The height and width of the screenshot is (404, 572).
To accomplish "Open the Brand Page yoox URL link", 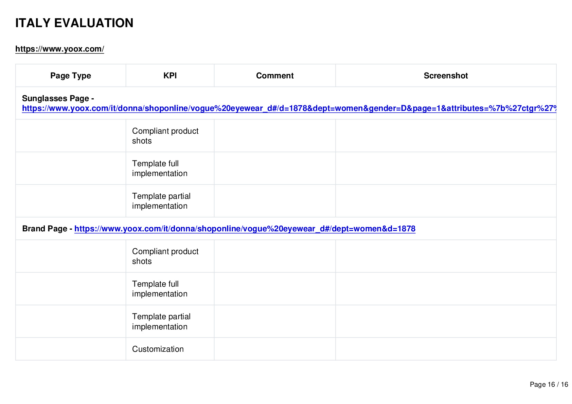I will point(245,229).
